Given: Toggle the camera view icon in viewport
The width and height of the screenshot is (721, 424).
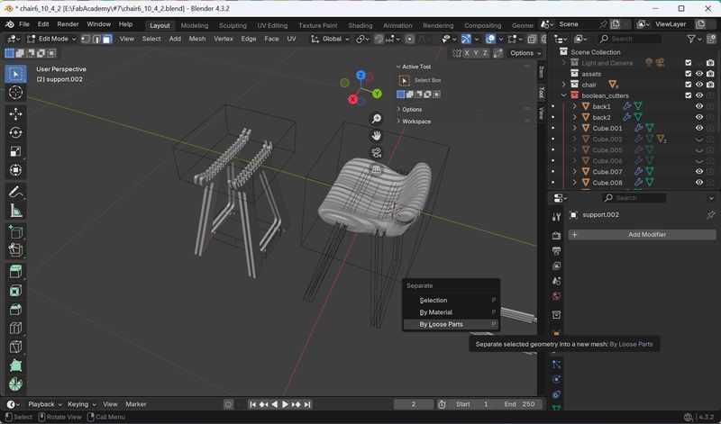Looking at the screenshot, I should [376, 153].
